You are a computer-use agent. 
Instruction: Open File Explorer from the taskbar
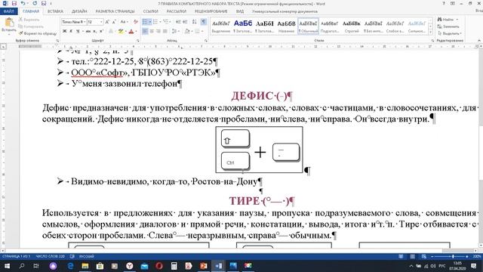[x=85, y=266]
